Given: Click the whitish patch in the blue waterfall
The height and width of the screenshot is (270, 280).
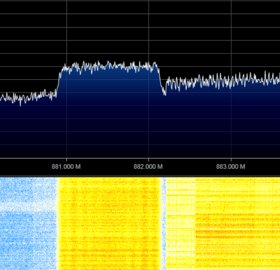Looking at the screenshot, I should pyautogui.click(x=18, y=206).
